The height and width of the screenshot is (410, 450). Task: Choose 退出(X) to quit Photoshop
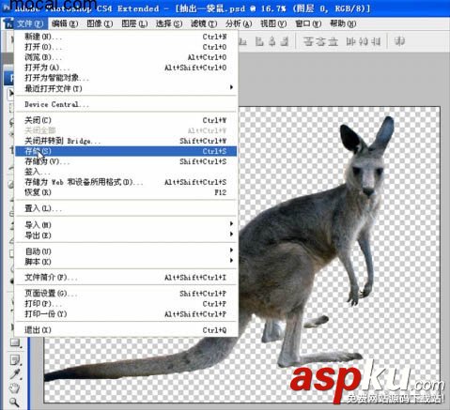pyautogui.click(x=126, y=330)
